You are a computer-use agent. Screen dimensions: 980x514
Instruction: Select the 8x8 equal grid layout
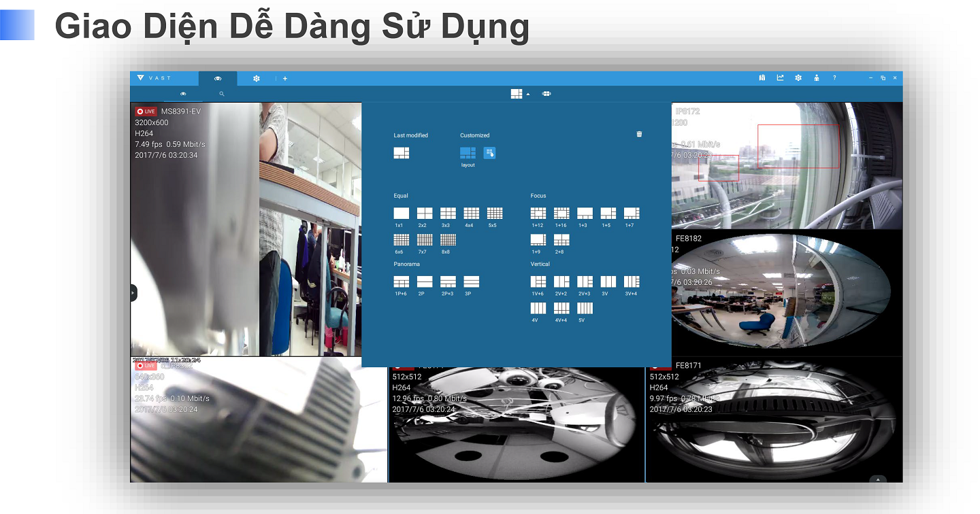pos(448,240)
